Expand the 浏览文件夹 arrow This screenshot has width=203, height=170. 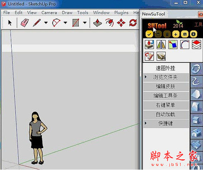(x=146, y=77)
